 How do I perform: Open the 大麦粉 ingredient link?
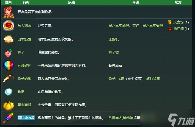(178, 22)
